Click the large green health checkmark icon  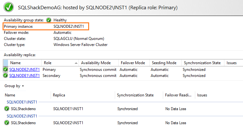point(7,7)
